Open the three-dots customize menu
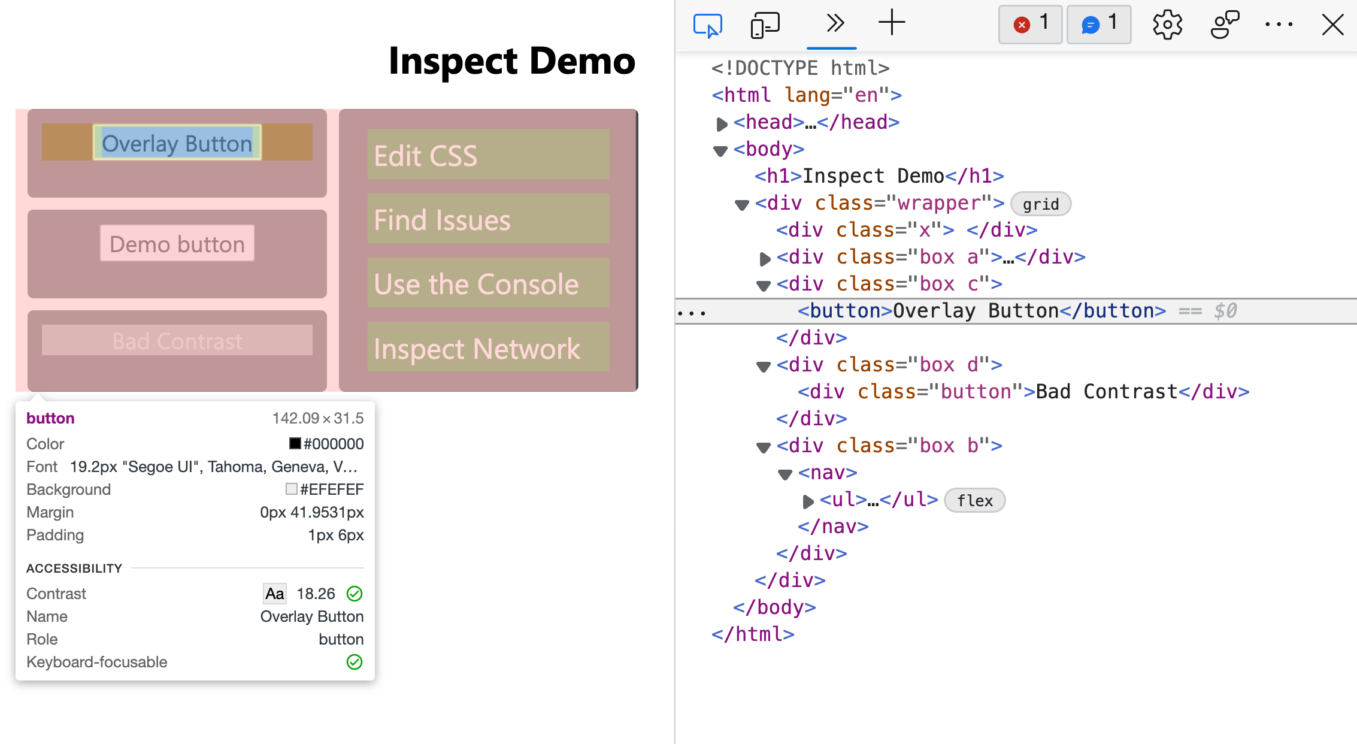 pyautogui.click(x=1279, y=25)
